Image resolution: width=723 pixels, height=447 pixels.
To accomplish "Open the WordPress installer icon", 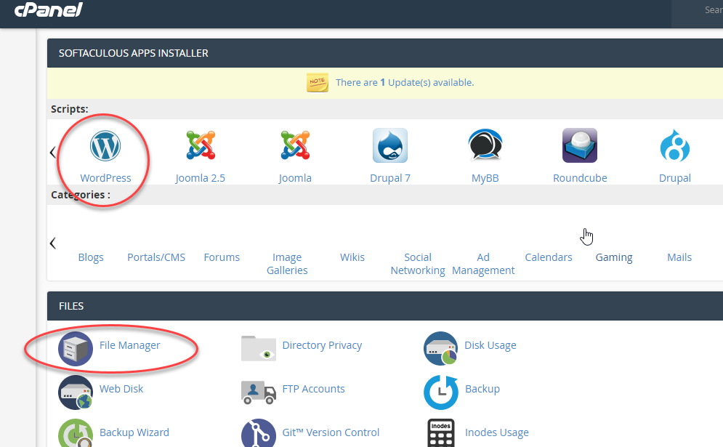I will pyautogui.click(x=105, y=146).
